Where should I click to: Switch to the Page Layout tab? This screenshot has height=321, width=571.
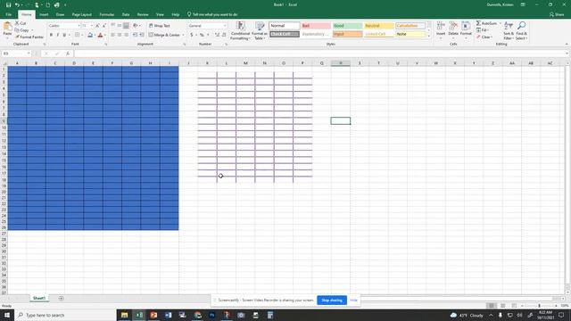81,14
